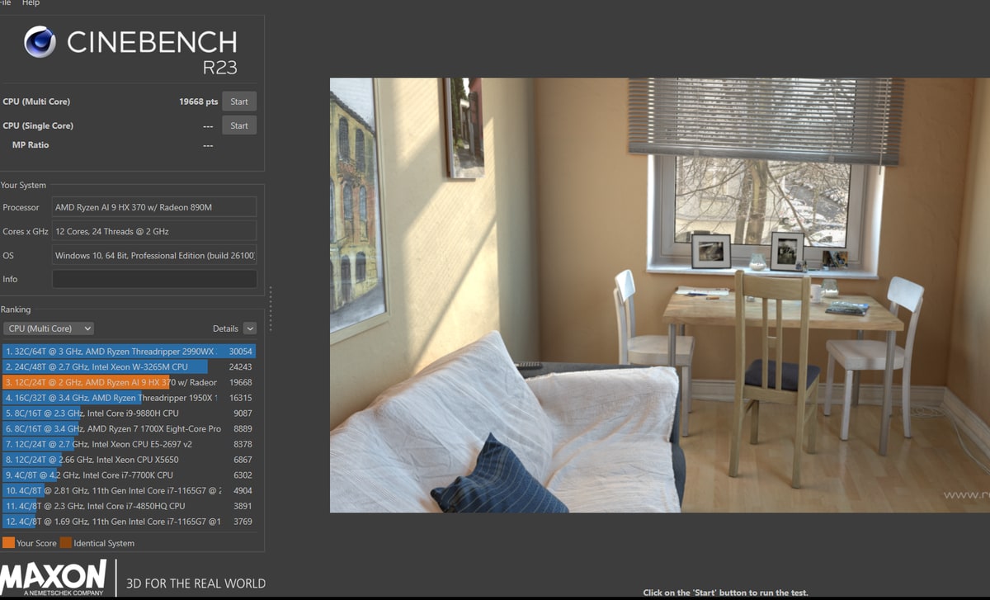The image size is (990, 600).
Task: Click the orange Your Score legend swatch
Action: (8, 543)
